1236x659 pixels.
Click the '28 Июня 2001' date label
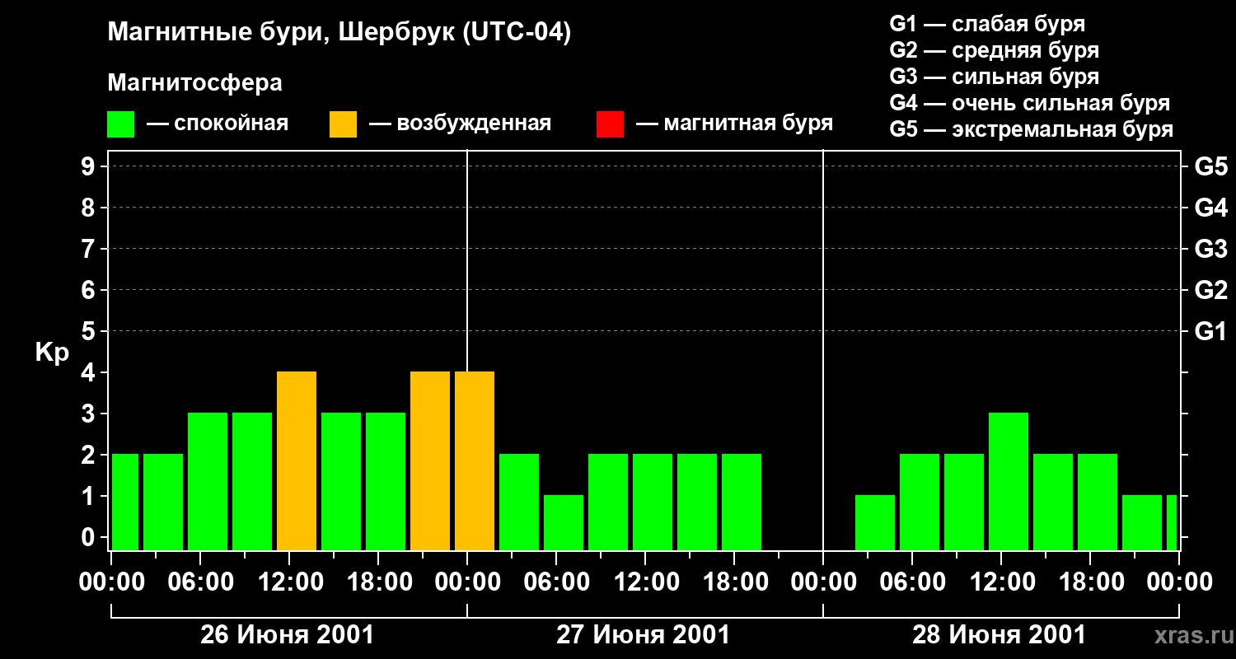1000,635
